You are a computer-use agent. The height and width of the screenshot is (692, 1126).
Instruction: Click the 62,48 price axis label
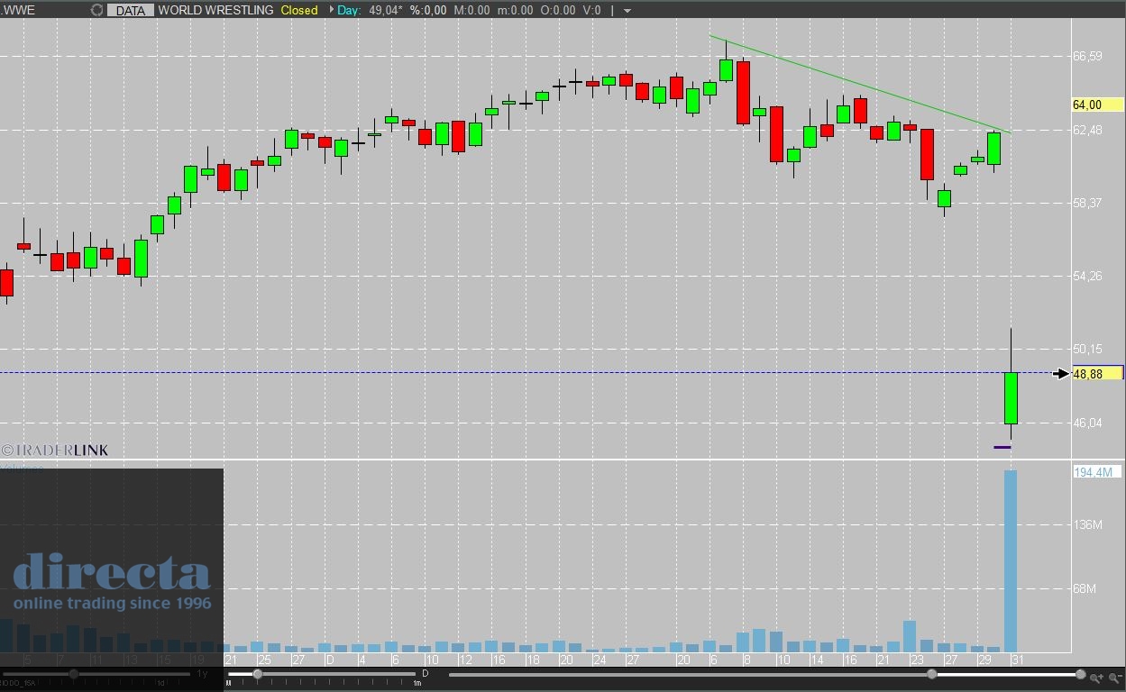[1087, 130]
